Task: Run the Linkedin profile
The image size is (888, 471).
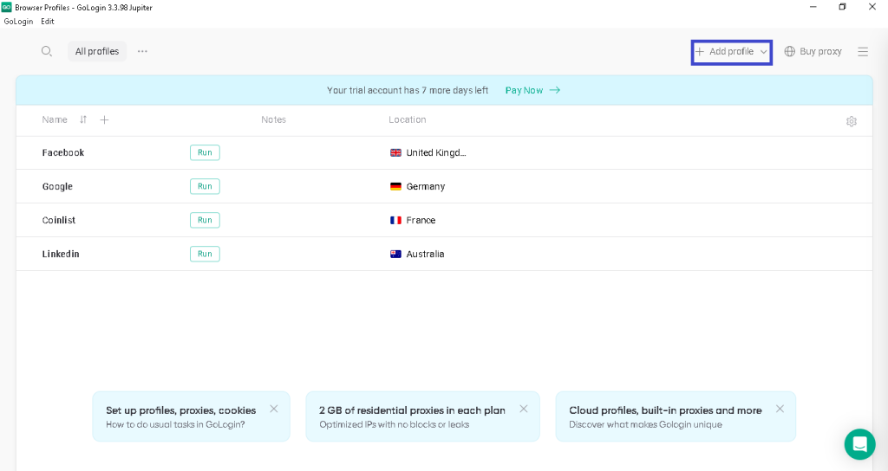Action: click(205, 255)
